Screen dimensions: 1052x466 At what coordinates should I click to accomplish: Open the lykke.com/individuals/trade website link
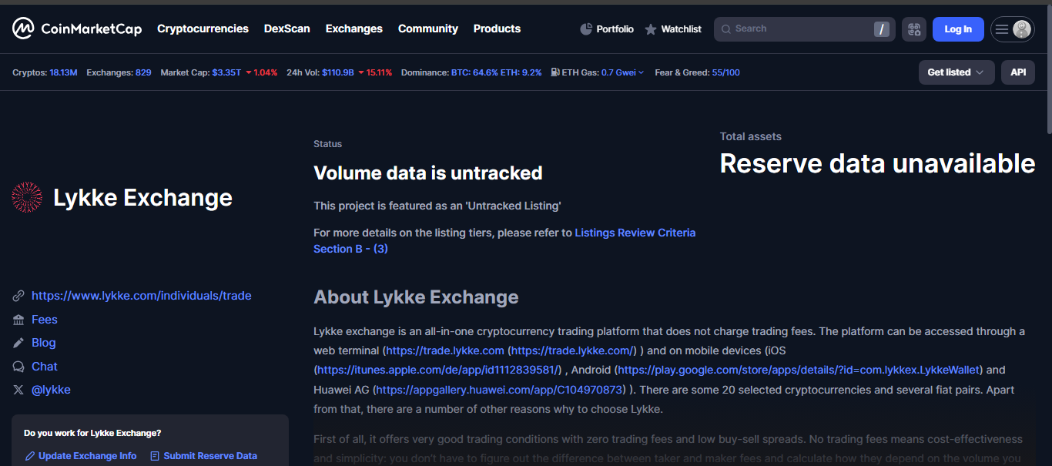(x=142, y=296)
